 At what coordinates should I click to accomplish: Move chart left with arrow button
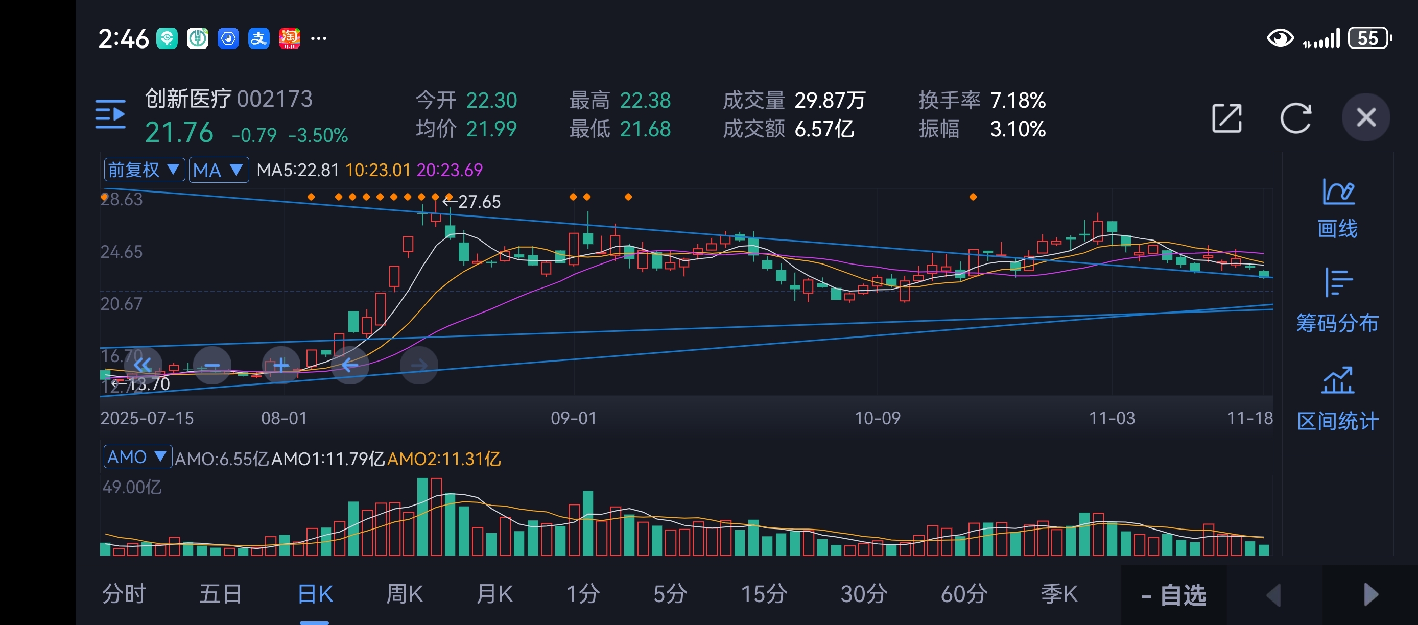click(350, 365)
